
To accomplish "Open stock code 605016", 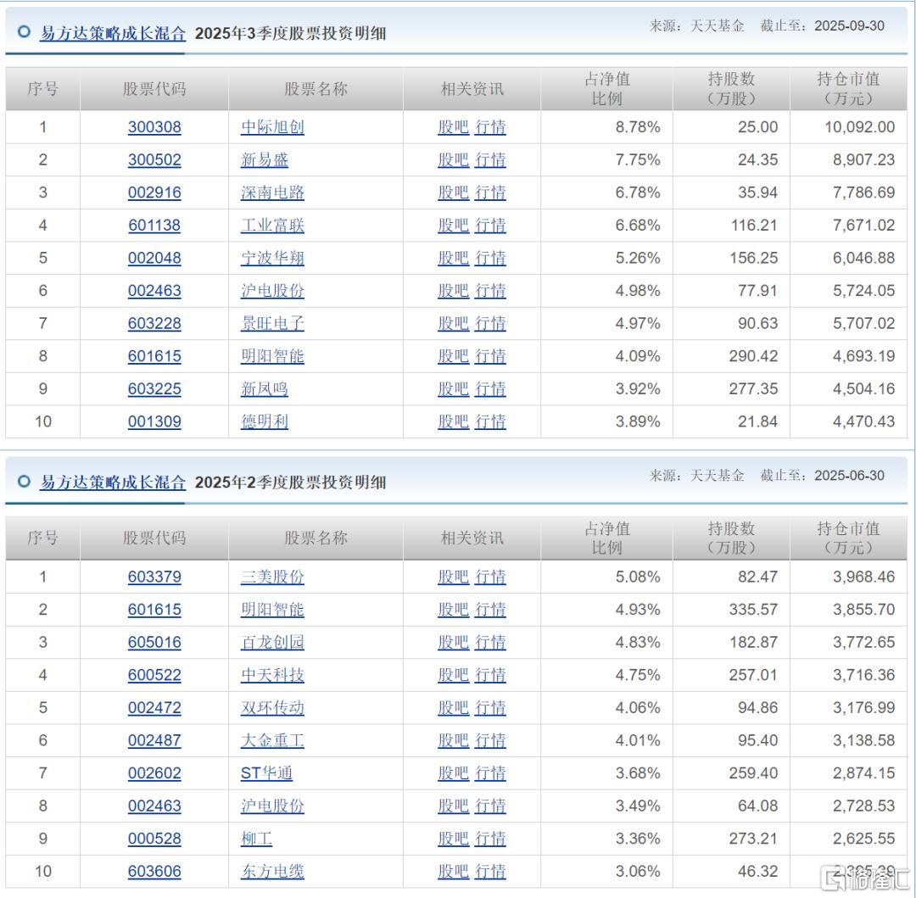I will point(154,642).
